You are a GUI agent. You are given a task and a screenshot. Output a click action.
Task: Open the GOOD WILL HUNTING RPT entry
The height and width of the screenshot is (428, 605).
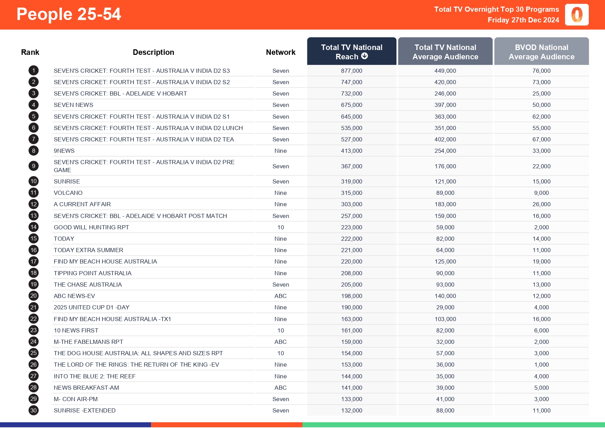point(91,227)
